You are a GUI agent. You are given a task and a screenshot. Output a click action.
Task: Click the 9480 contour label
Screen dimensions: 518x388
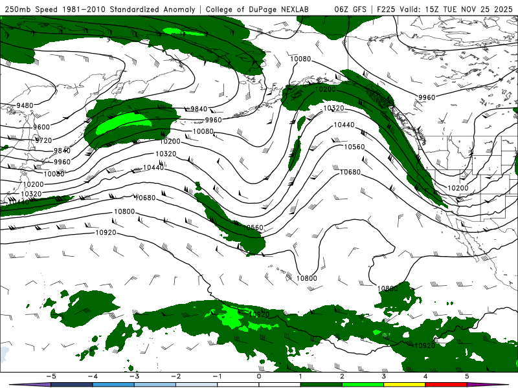point(25,105)
